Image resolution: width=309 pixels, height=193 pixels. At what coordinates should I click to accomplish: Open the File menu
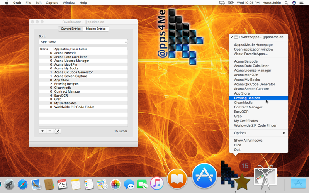coord(28,3)
